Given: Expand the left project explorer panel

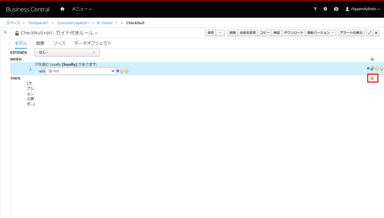Looking at the screenshot, I should [x=5, y=32].
